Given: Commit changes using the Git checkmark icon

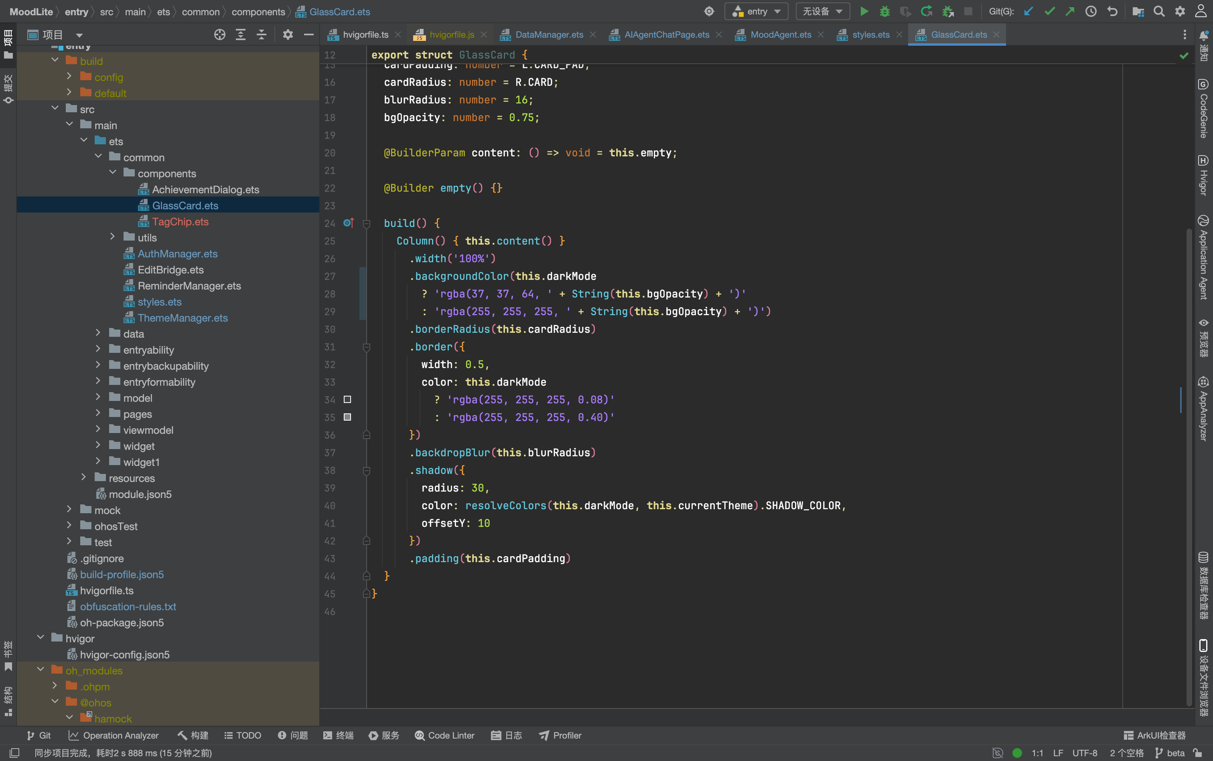Looking at the screenshot, I should pyautogui.click(x=1049, y=11).
